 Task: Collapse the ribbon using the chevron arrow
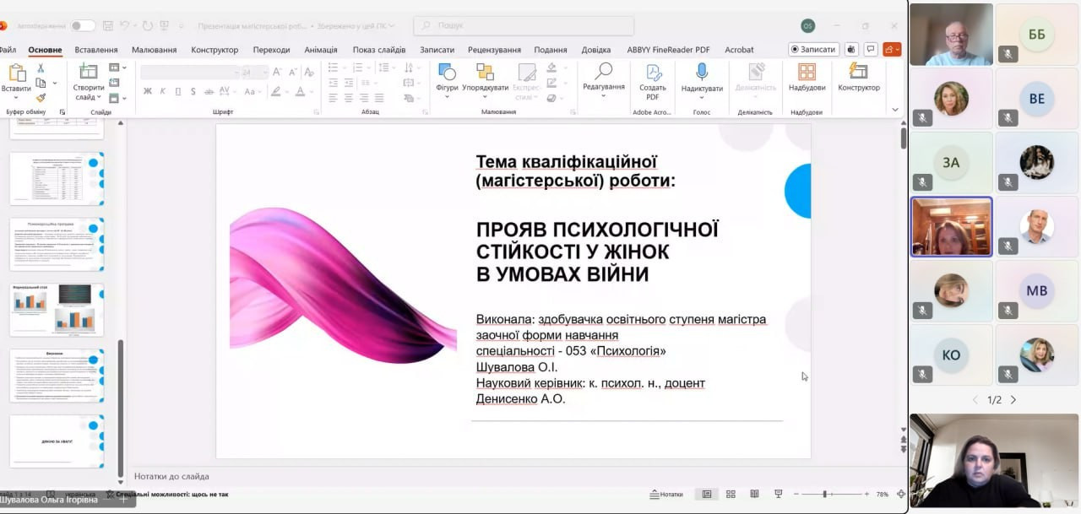[x=895, y=110]
